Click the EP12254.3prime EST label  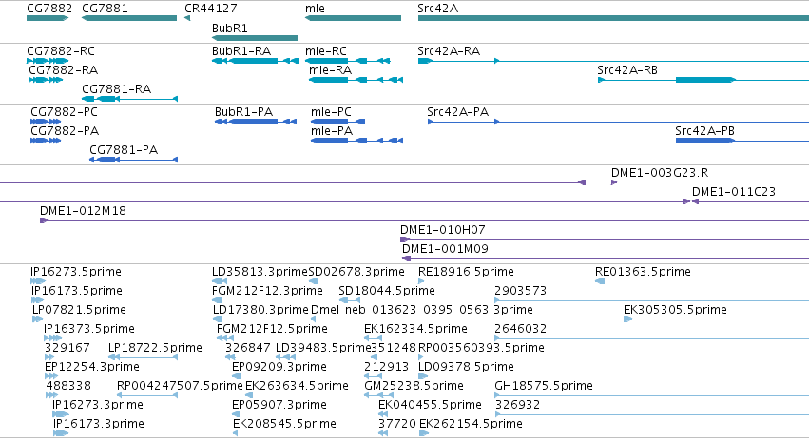(92, 367)
